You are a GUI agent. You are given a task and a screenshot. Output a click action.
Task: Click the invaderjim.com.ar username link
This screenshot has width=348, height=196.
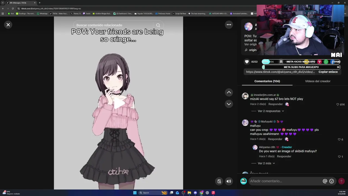coord(265,95)
